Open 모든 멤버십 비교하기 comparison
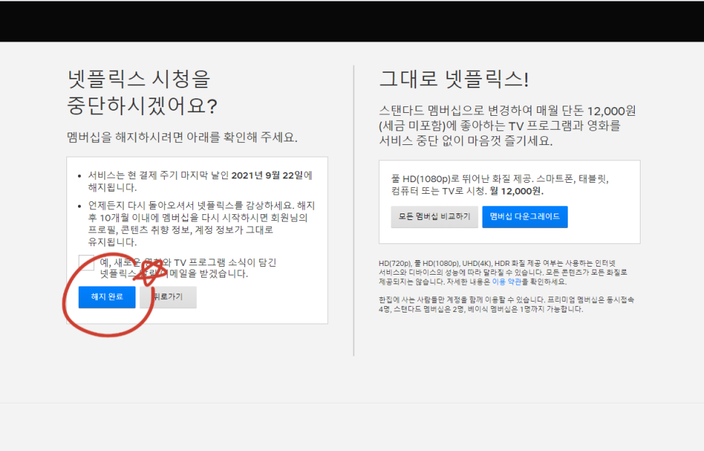704x451 pixels. 434,216
